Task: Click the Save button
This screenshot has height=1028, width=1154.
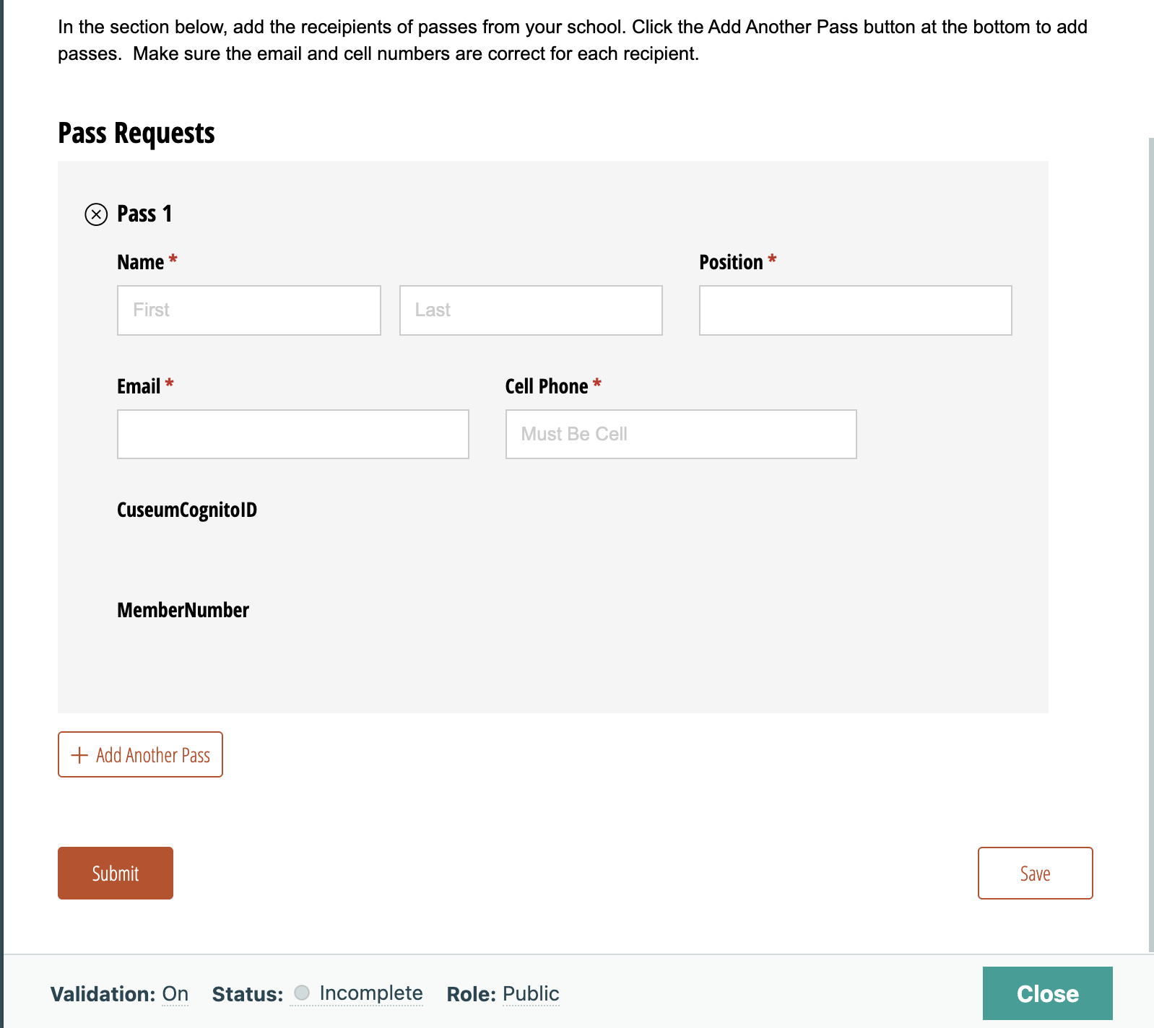Action: 1035,873
